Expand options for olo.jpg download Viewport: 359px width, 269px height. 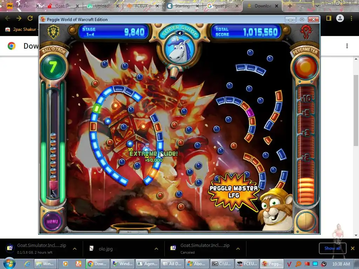click(156, 249)
